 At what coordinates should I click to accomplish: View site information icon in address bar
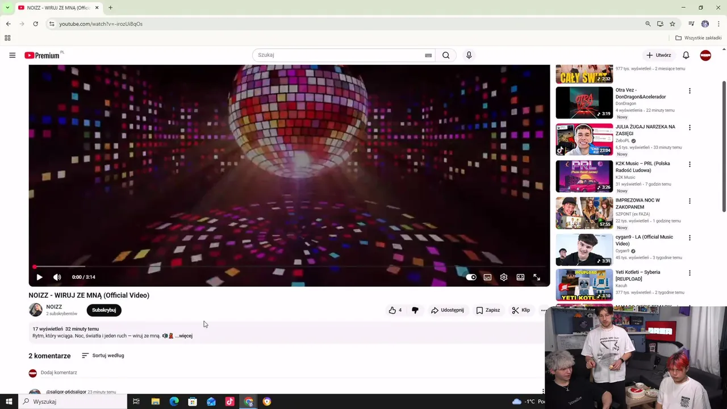coord(51,24)
